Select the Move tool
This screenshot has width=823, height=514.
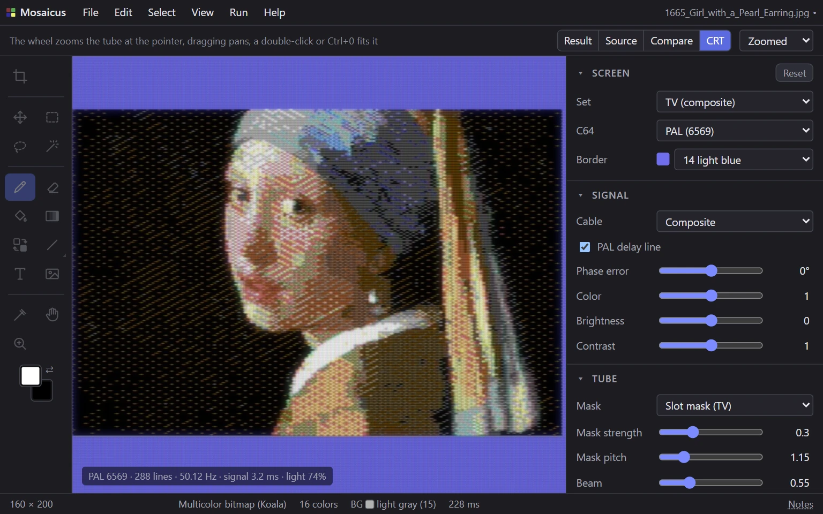pos(20,117)
